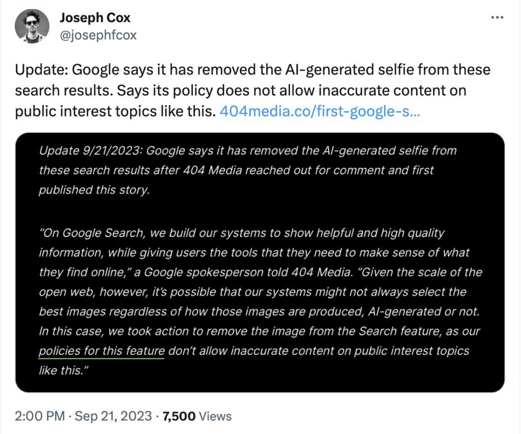The width and height of the screenshot is (521, 434).
Task: Click Joseph Cox's profile avatar photo
Action: pyautogui.click(x=32, y=25)
